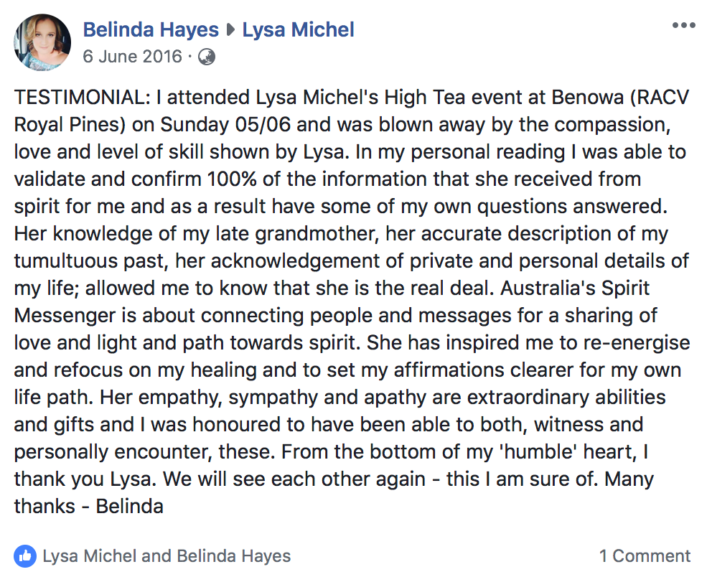Select Belinda Hayes in the likes list
Screen dimensions: 707x577
(x=233, y=555)
